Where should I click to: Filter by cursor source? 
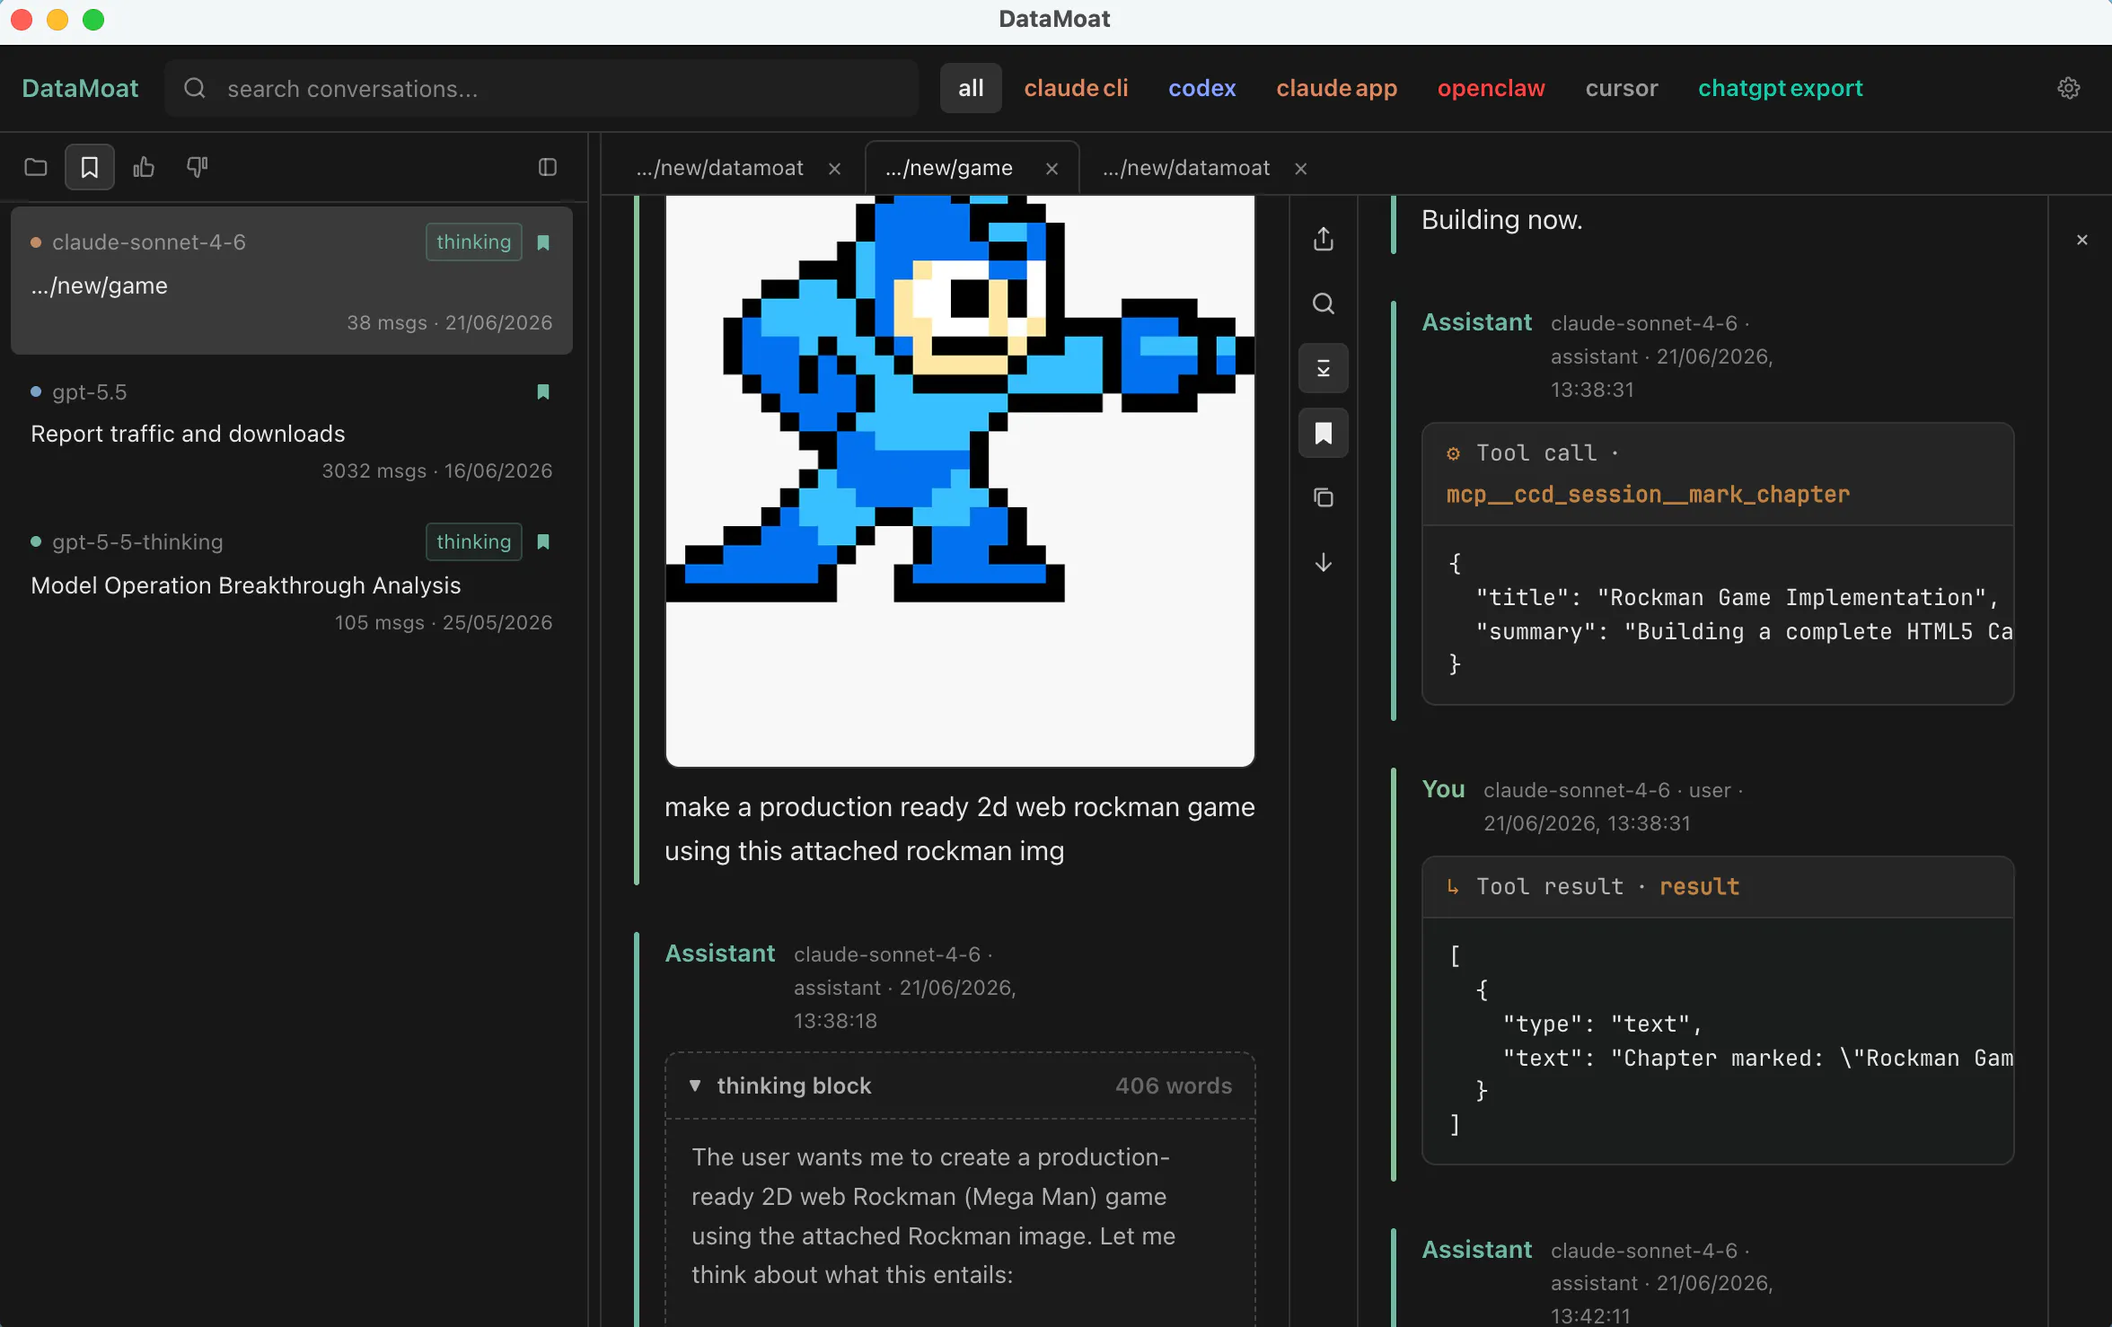1622,88
